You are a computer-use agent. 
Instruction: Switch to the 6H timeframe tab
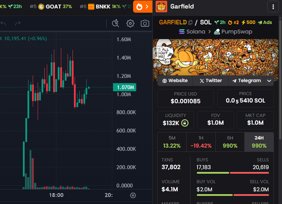pos(230,142)
